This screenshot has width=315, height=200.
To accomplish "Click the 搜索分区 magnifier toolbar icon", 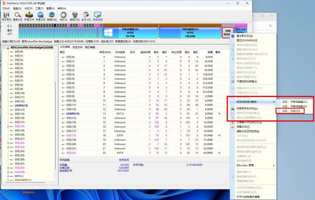I will pos(17,16).
